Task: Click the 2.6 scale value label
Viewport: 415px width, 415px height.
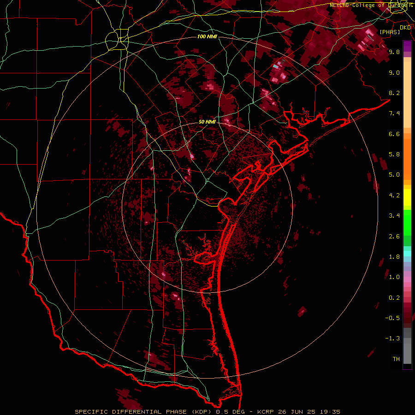Action: pyautogui.click(x=394, y=237)
